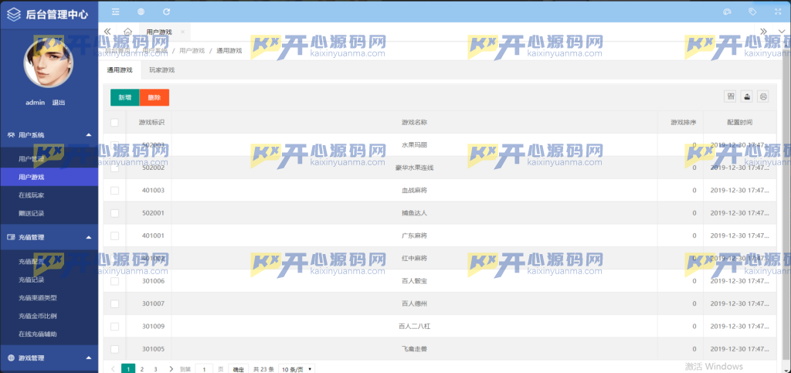Open the theme palette icon
Viewport: 791px width, 373px height.
coord(726,12)
